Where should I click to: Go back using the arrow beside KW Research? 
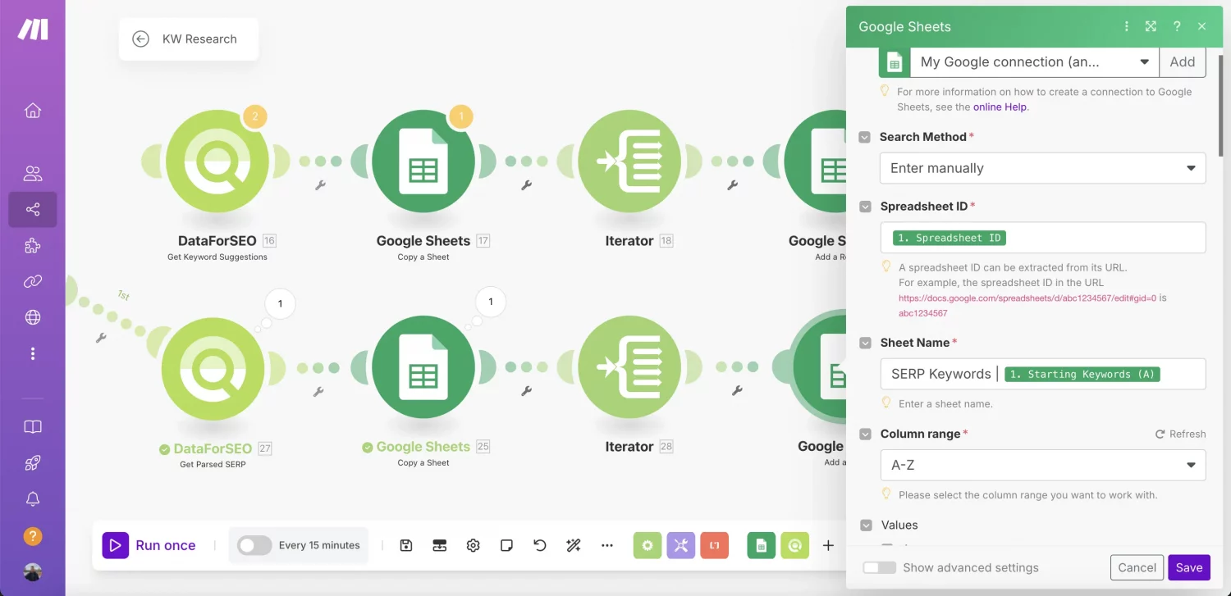click(x=140, y=39)
